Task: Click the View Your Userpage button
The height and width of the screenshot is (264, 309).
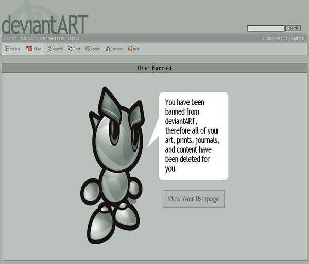Action: [x=194, y=199]
